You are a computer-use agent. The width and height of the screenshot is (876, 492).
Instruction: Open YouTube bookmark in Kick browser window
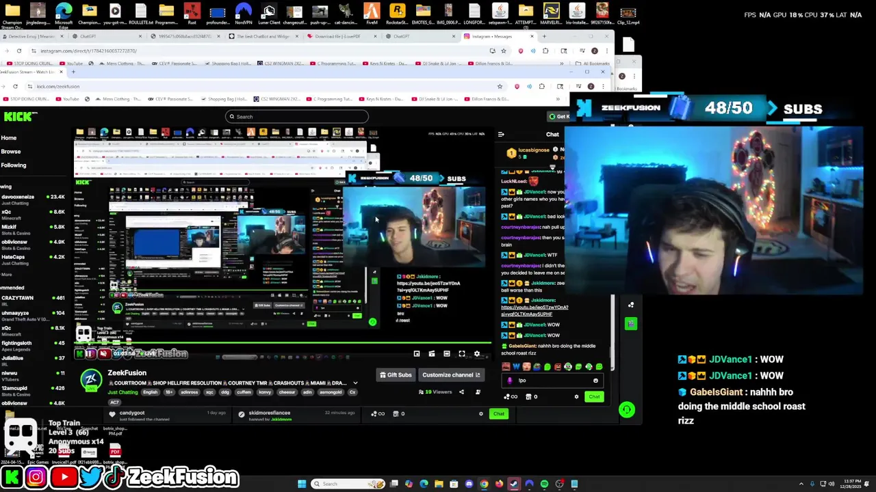(67, 99)
